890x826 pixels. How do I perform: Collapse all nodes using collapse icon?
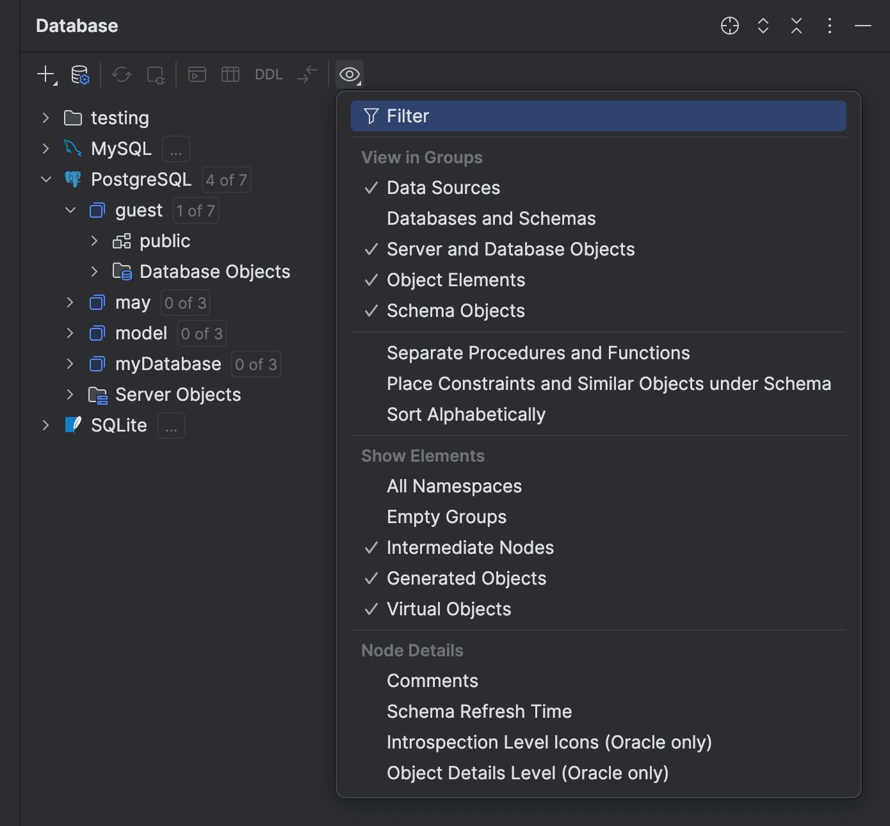pos(796,26)
